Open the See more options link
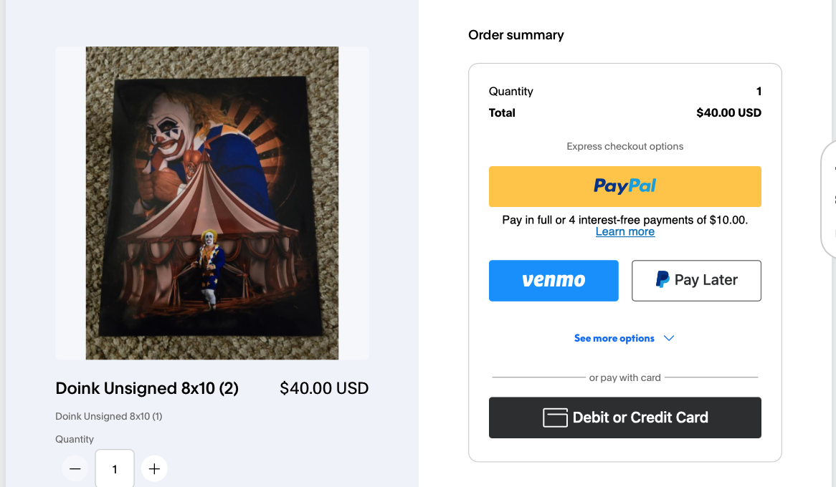The image size is (836, 487). click(x=614, y=338)
